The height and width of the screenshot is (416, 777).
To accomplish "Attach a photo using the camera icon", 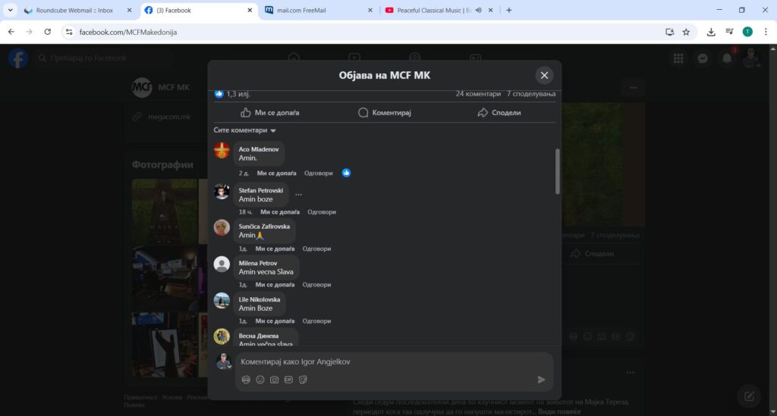I will tap(275, 380).
